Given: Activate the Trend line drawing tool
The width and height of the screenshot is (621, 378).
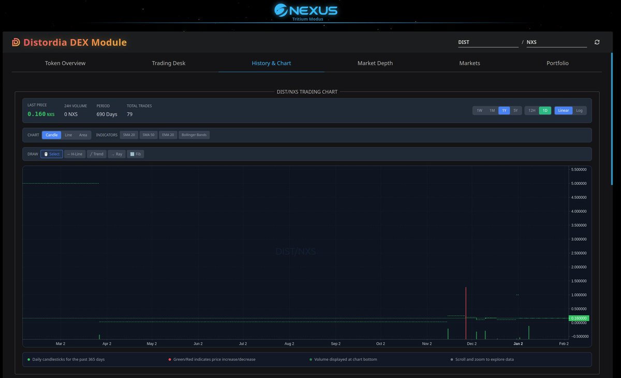Looking at the screenshot, I should [96, 154].
